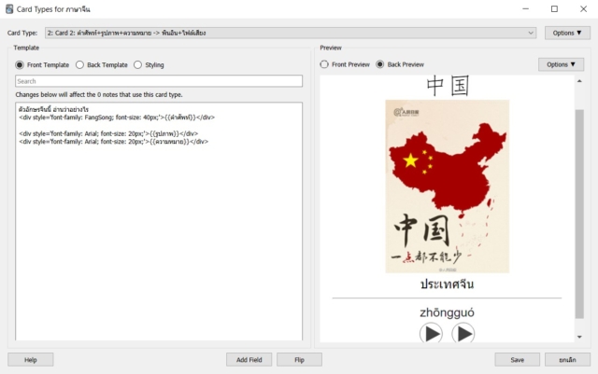598x374 pixels.
Task: Click the {{รูปภาพ}} code line
Action: [x=108, y=133]
